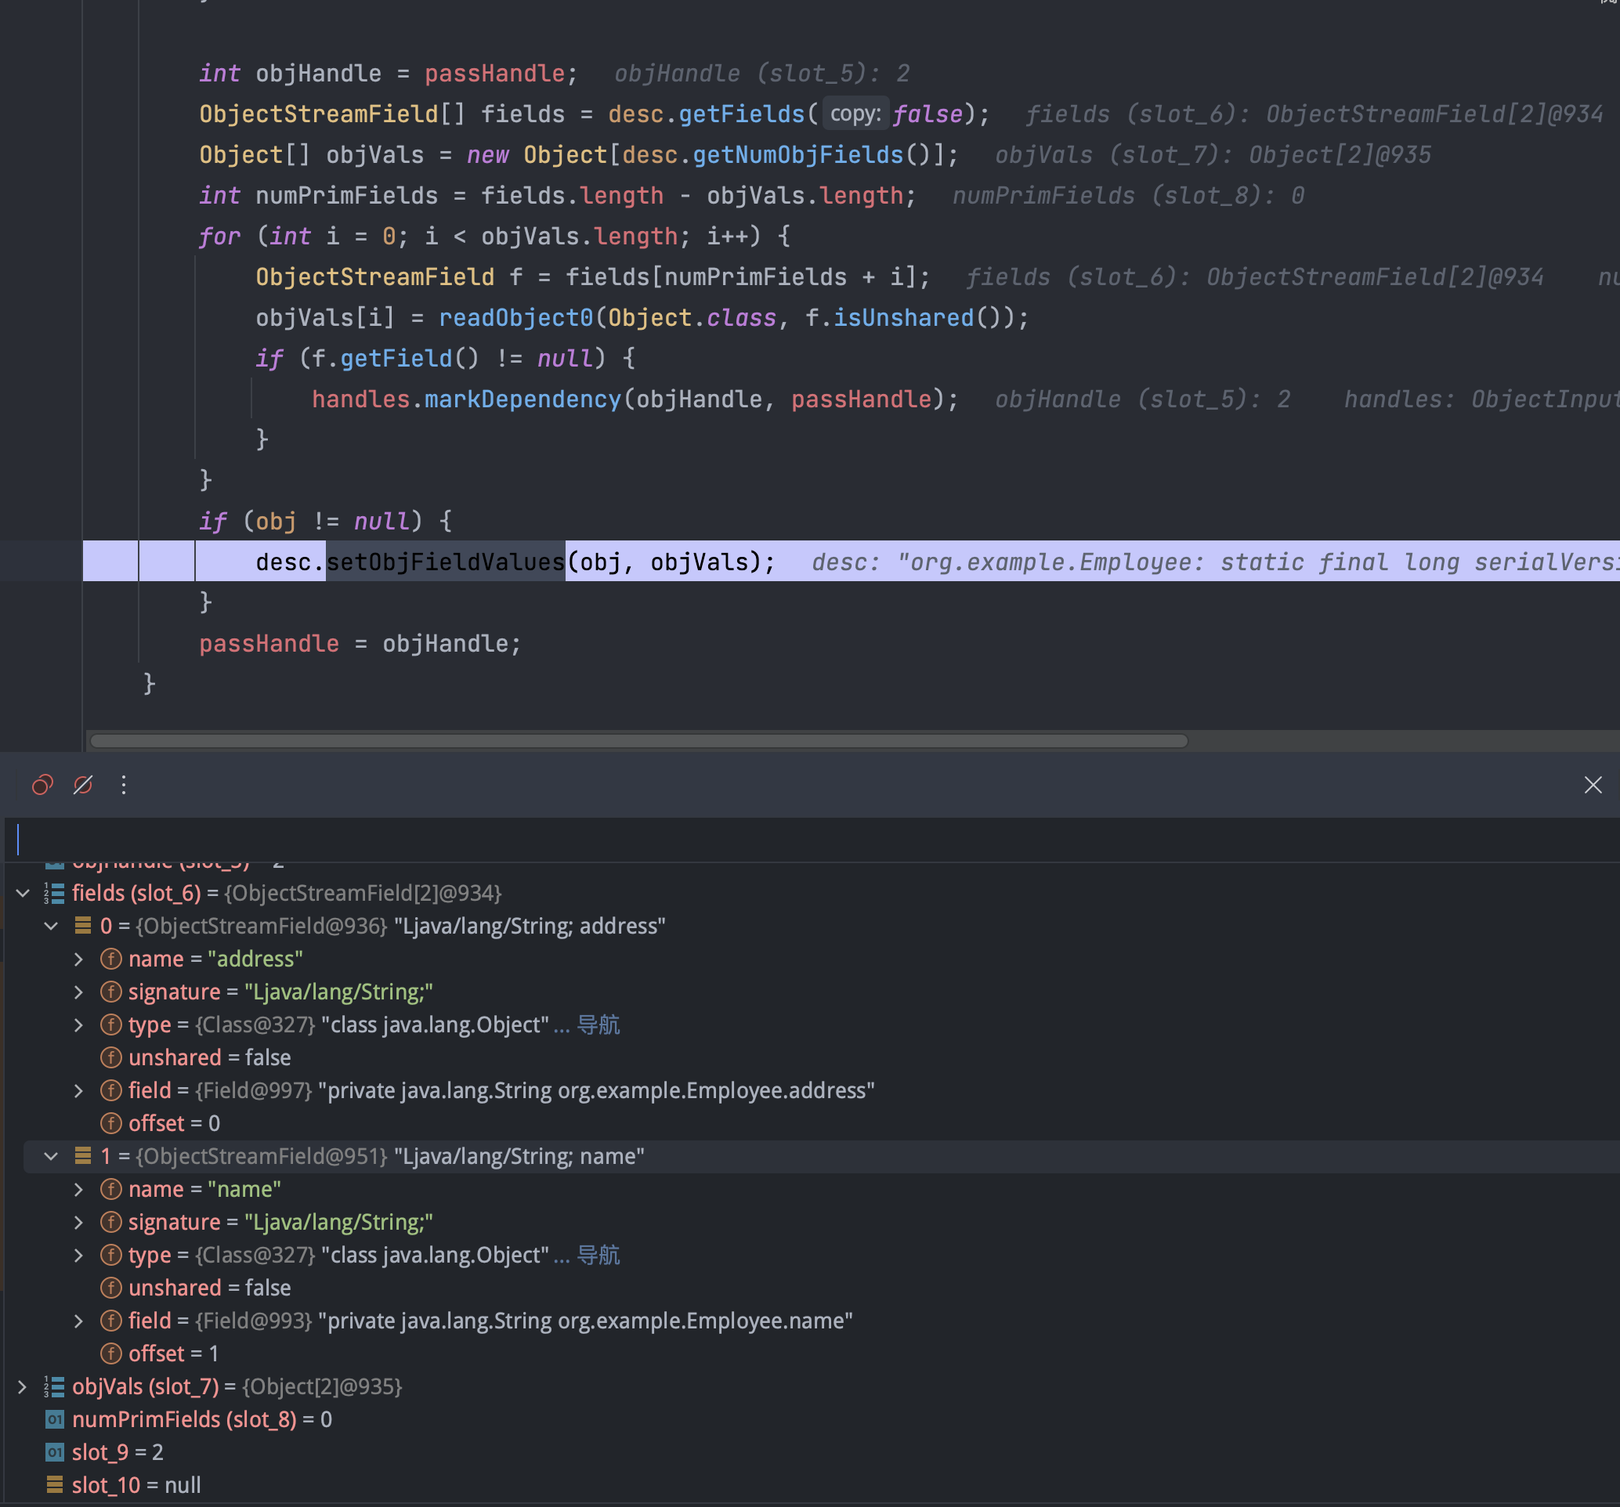Close the debugger panel with the X icon
1620x1507 pixels.
click(x=1593, y=785)
